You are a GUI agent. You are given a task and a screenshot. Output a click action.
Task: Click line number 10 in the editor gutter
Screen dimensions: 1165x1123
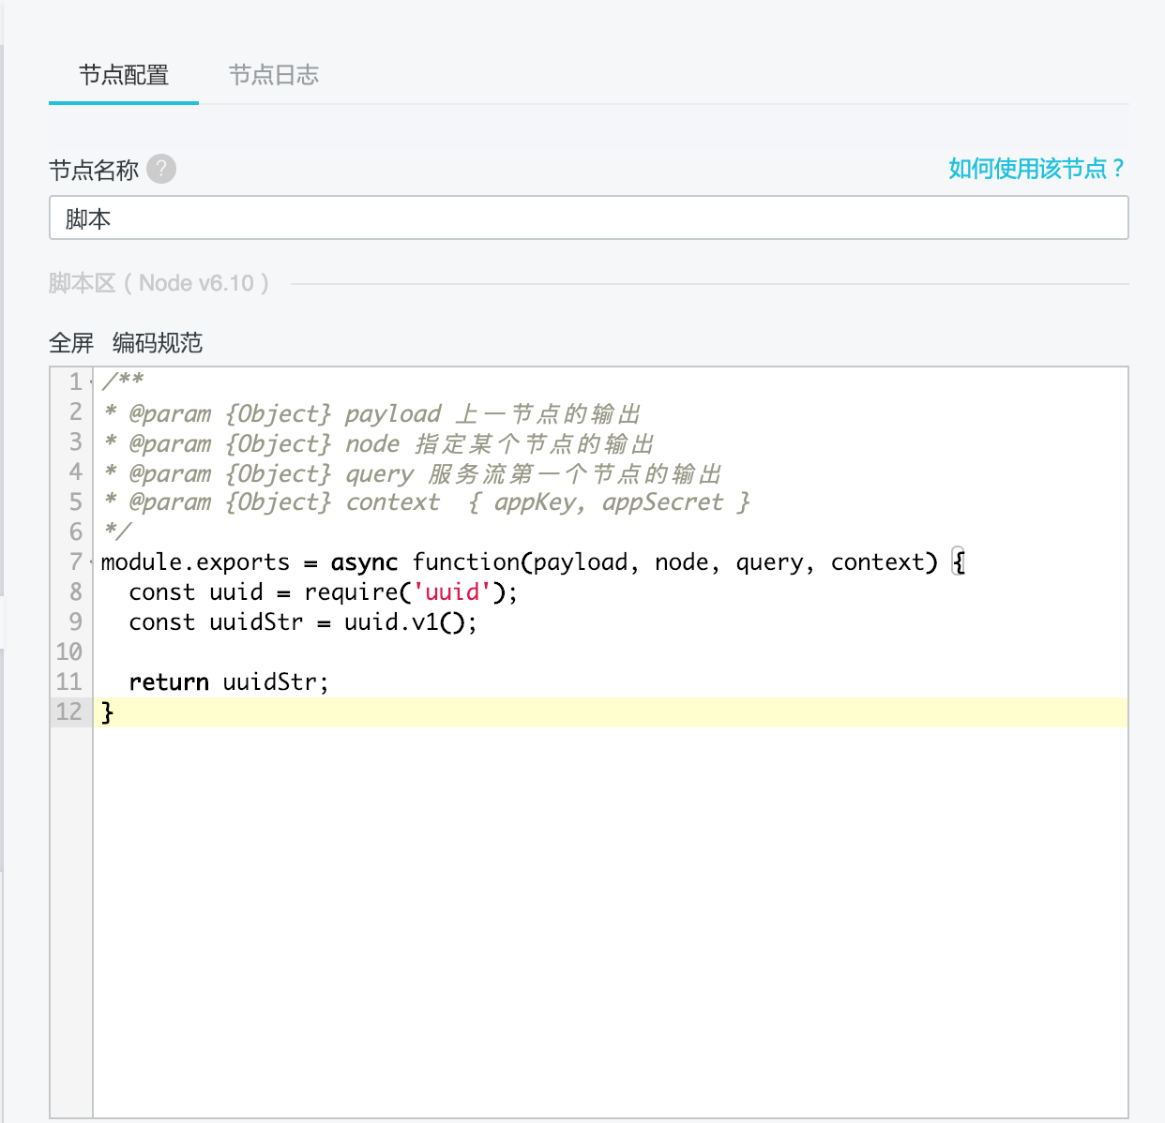(x=69, y=652)
